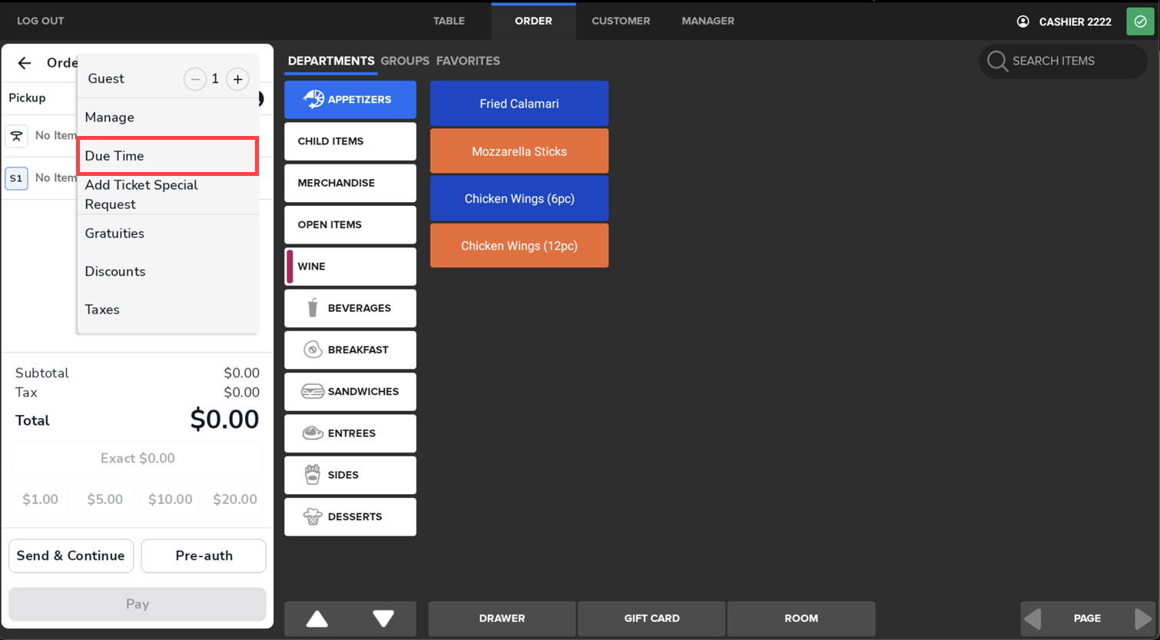1160x640 pixels.
Task: Click the Pre-auth button
Action: [204, 555]
